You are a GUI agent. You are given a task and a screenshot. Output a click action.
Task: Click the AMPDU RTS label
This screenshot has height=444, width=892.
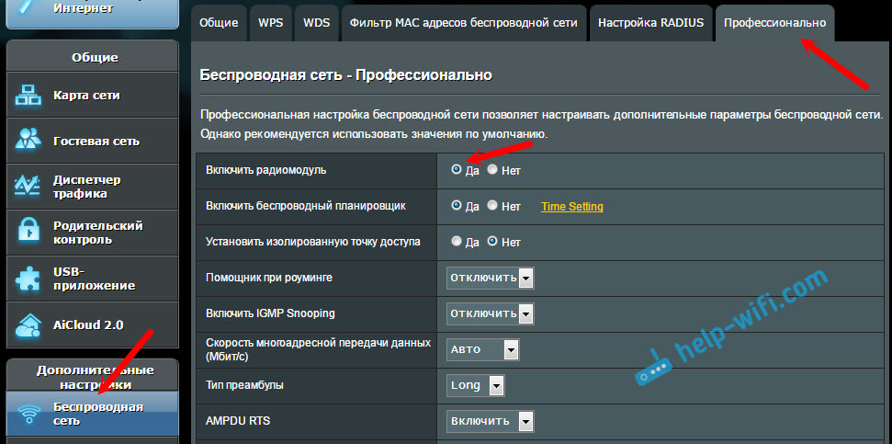click(238, 421)
